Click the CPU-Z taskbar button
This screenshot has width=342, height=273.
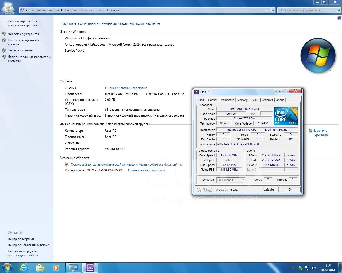click(x=90, y=268)
